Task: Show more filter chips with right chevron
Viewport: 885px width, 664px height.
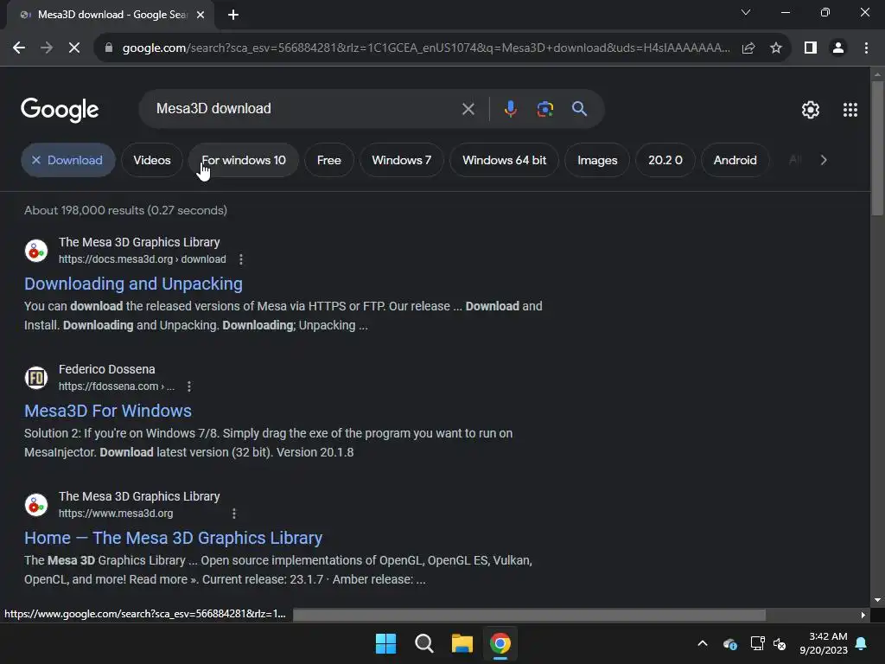Action: [824, 160]
